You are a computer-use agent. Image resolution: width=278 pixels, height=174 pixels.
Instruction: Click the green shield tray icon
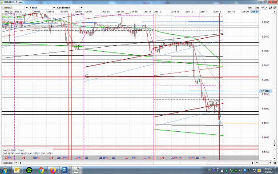tap(226, 170)
